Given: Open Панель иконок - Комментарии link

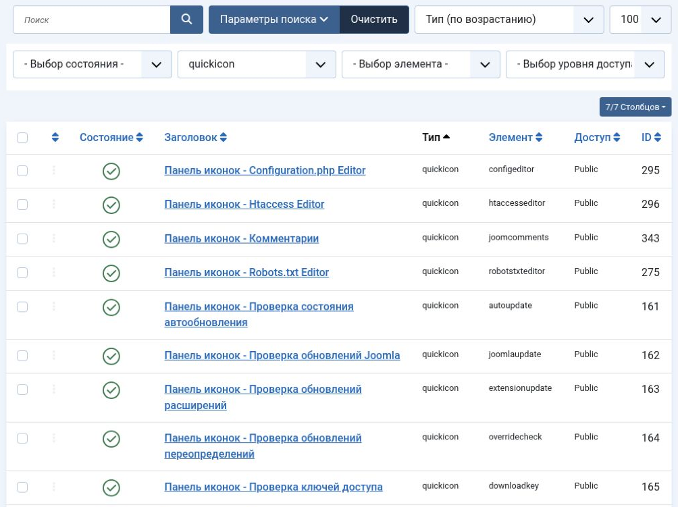Looking at the screenshot, I should [x=241, y=238].
